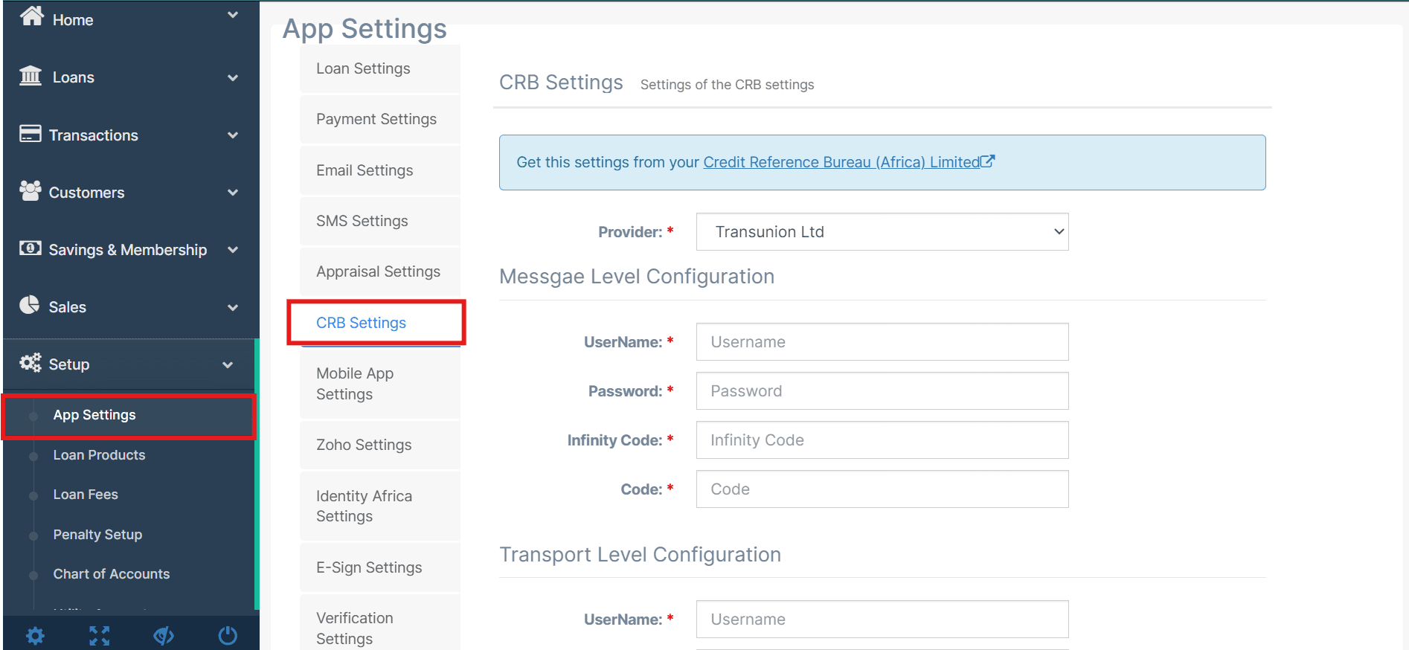Image resolution: width=1409 pixels, height=650 pixels.
Task: Select Penalty Setup in Setup submenu
Action: point(97,534)
